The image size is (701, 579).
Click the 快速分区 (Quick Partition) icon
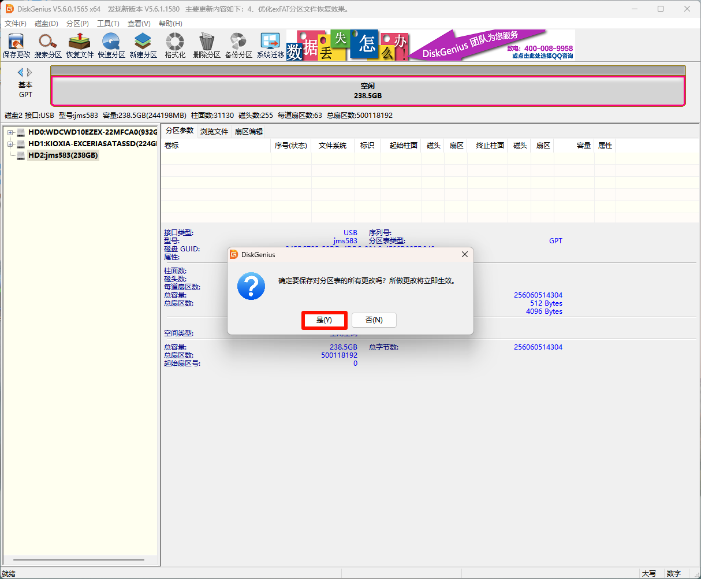[111, 45]
